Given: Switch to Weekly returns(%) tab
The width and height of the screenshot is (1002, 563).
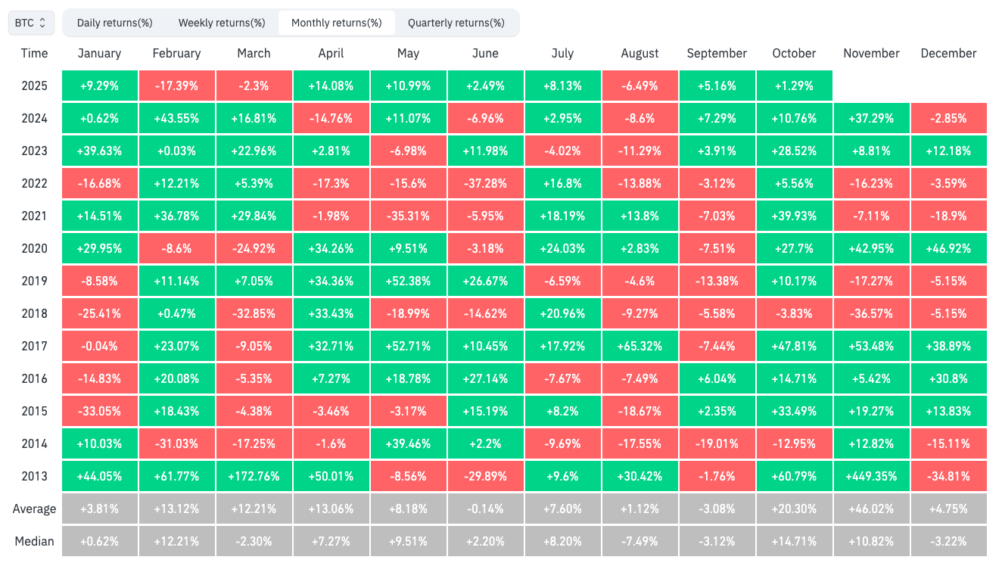Looking at the screenshot, I should coord(222,23).
